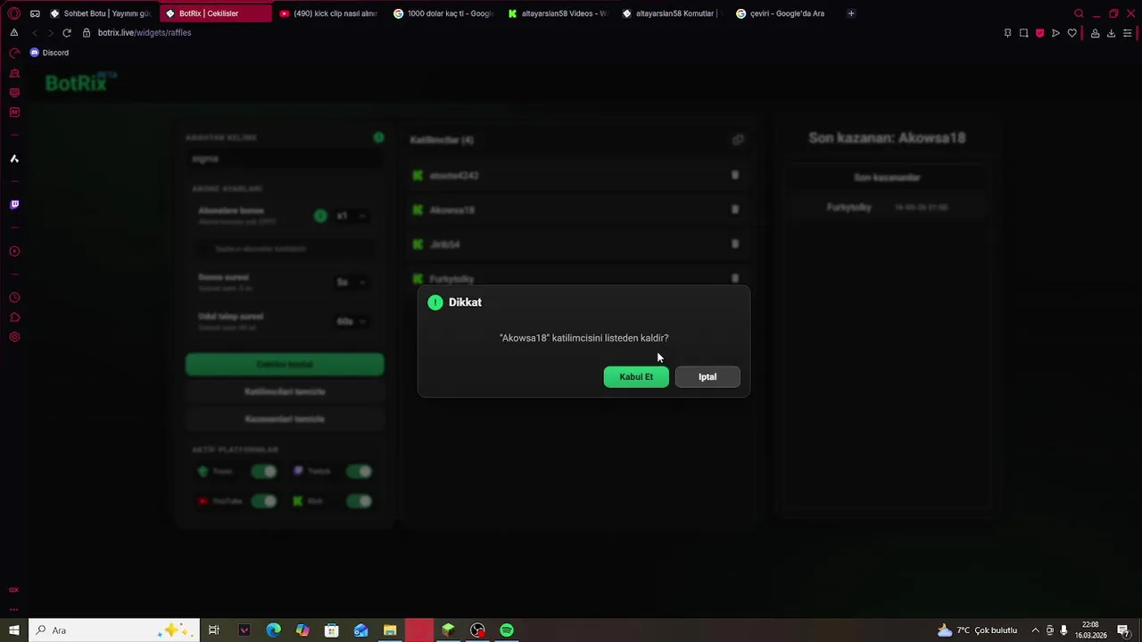The height and width of the screenshot is (642, 1142).
Task: Cancel the dialog with Iptal button
Action: pyautogui.click(x=708, y=377)
